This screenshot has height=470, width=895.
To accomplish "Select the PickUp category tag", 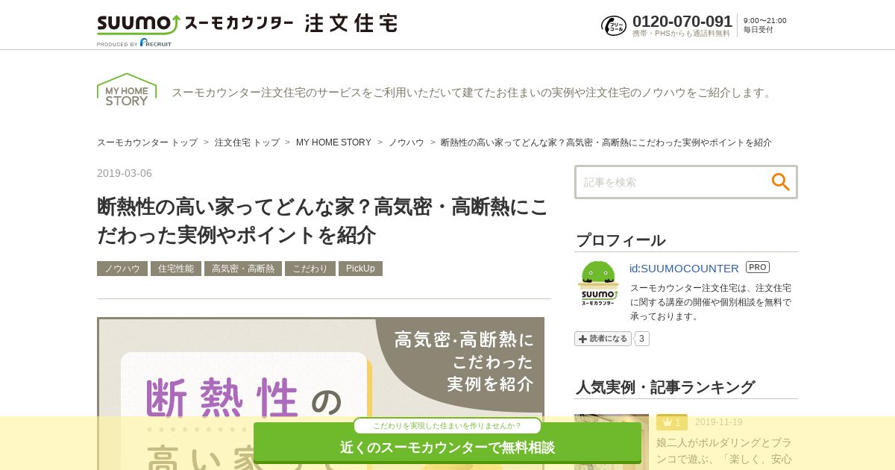I will (x=360, y=269).
